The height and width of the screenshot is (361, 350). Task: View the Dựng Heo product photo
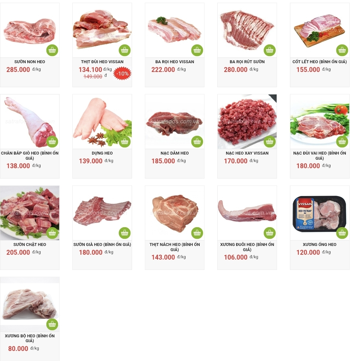point(102,122)
